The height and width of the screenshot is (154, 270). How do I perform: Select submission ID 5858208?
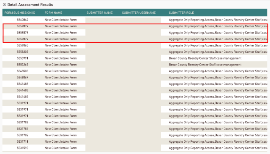point(23,52)
